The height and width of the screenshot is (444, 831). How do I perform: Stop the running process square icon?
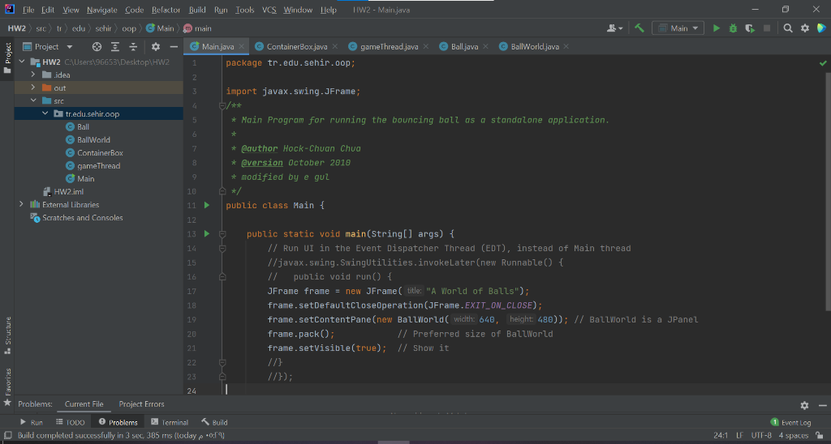(766, 28)
